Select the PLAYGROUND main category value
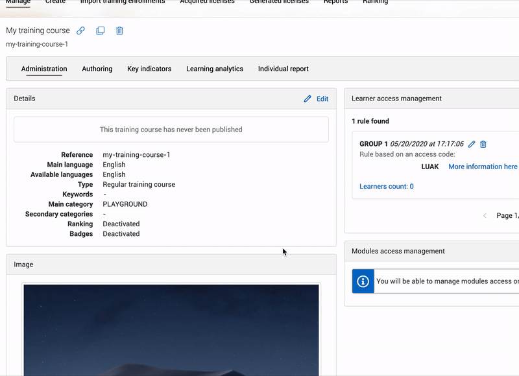This screenshot has height=376, width=519. point(125,204)
